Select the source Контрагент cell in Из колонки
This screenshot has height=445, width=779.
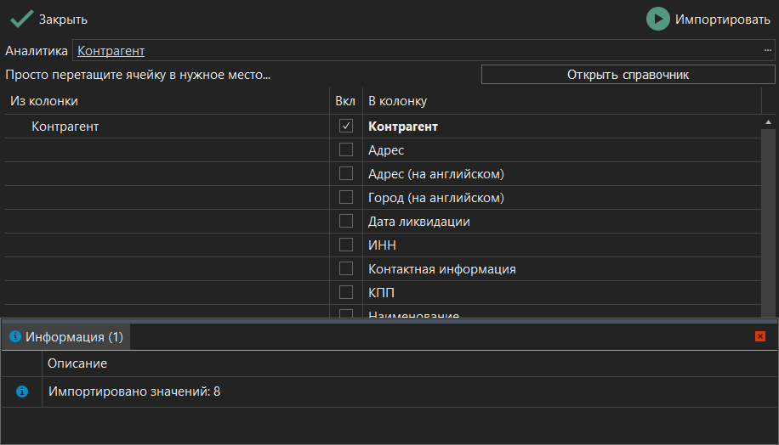[167, 127]
